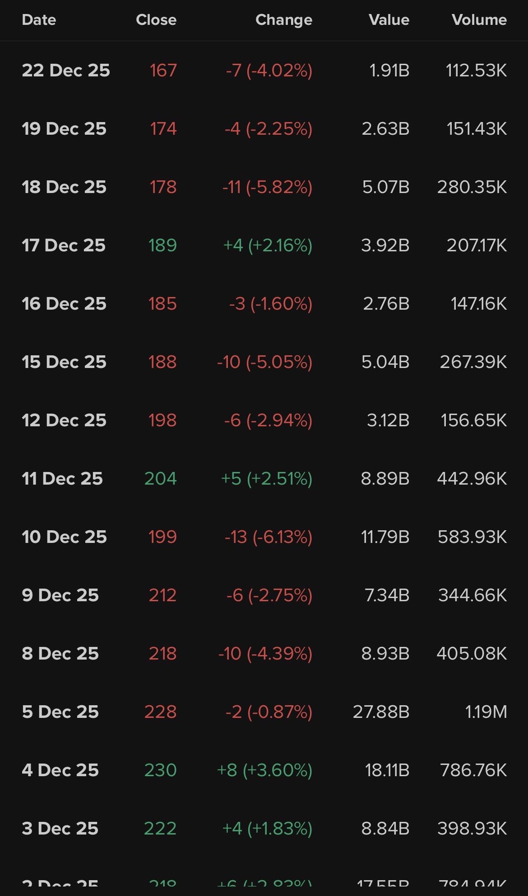
Task: Select the Value column header
Action: (389, 20)
